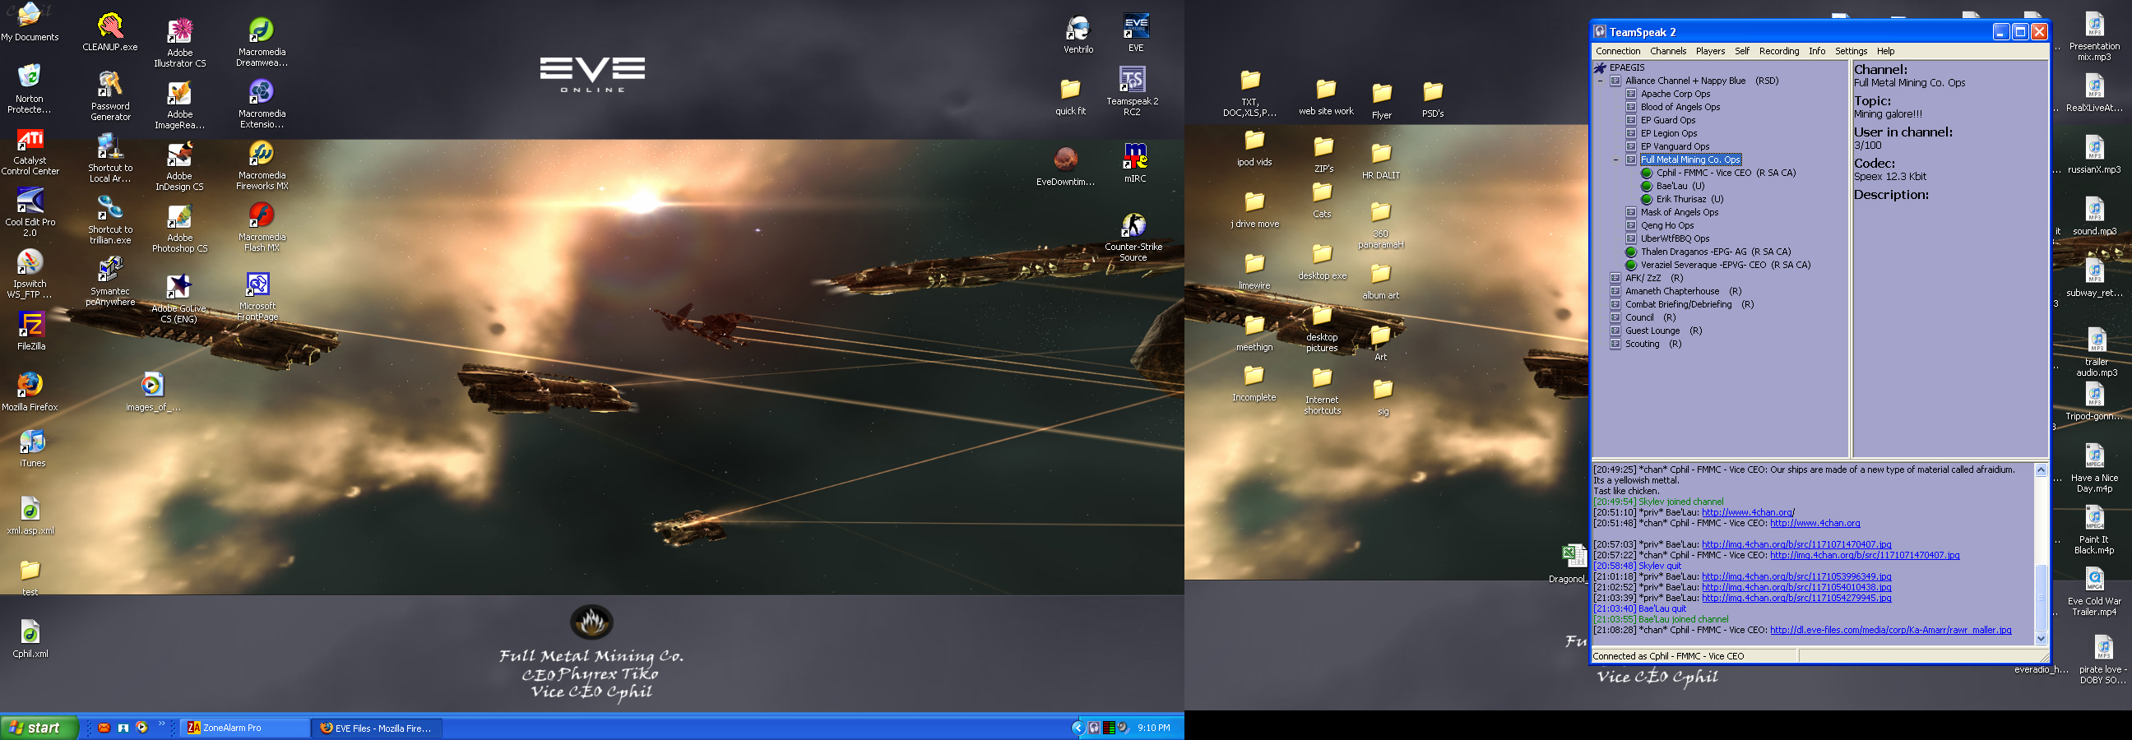Viewport: 2132px width, 740px height.
Task: Select the Cool Edit Pro 2.0 icon
Action: coord(30,212)
